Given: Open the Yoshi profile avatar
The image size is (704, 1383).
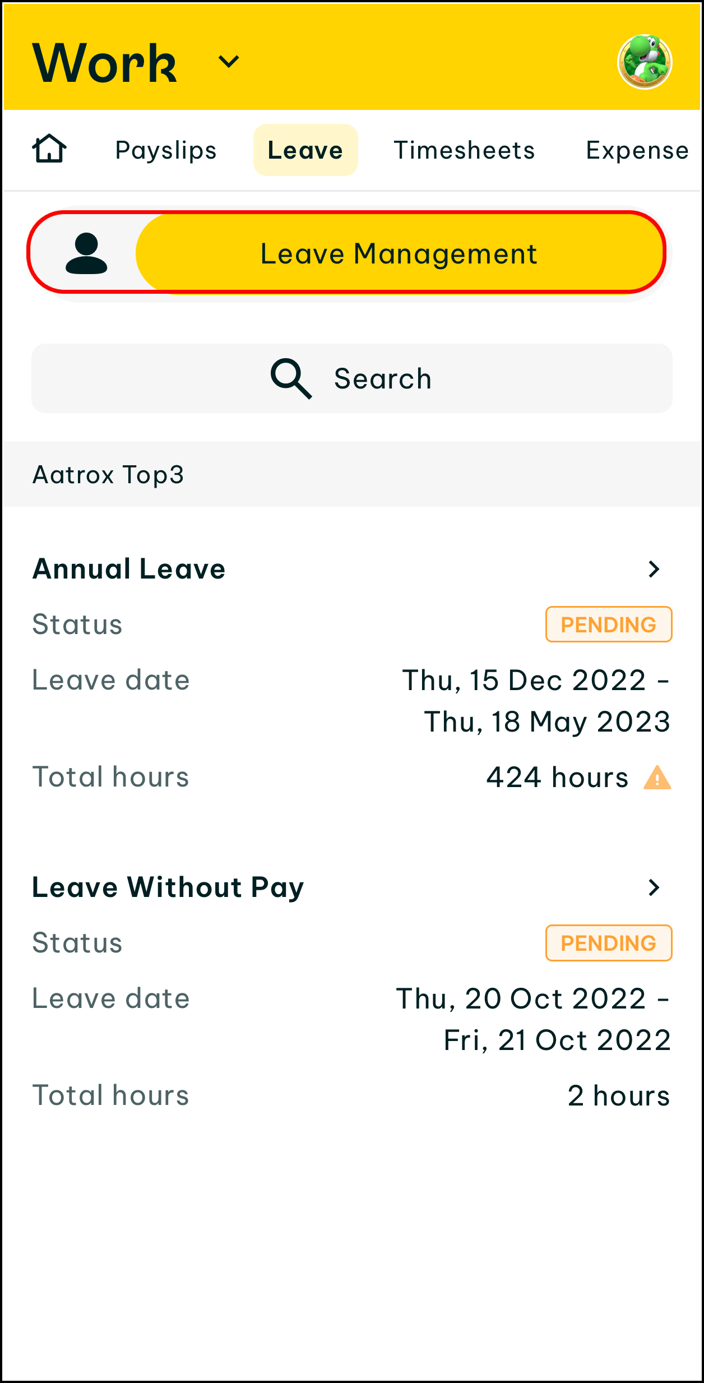Looking at the screenshot, I should coord(645,62).
